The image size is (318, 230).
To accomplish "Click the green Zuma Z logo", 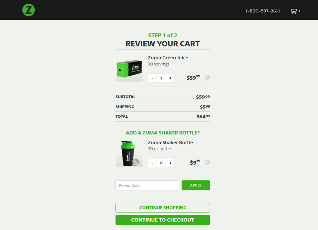I will tap(28, 10).
